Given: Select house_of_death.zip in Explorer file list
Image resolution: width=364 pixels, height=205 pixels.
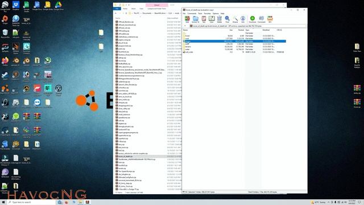Looking at the screenshot, I should point(125,157).
